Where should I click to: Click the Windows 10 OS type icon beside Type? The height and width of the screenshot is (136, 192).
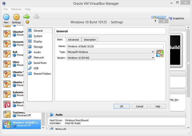click(x=160, y=53)
